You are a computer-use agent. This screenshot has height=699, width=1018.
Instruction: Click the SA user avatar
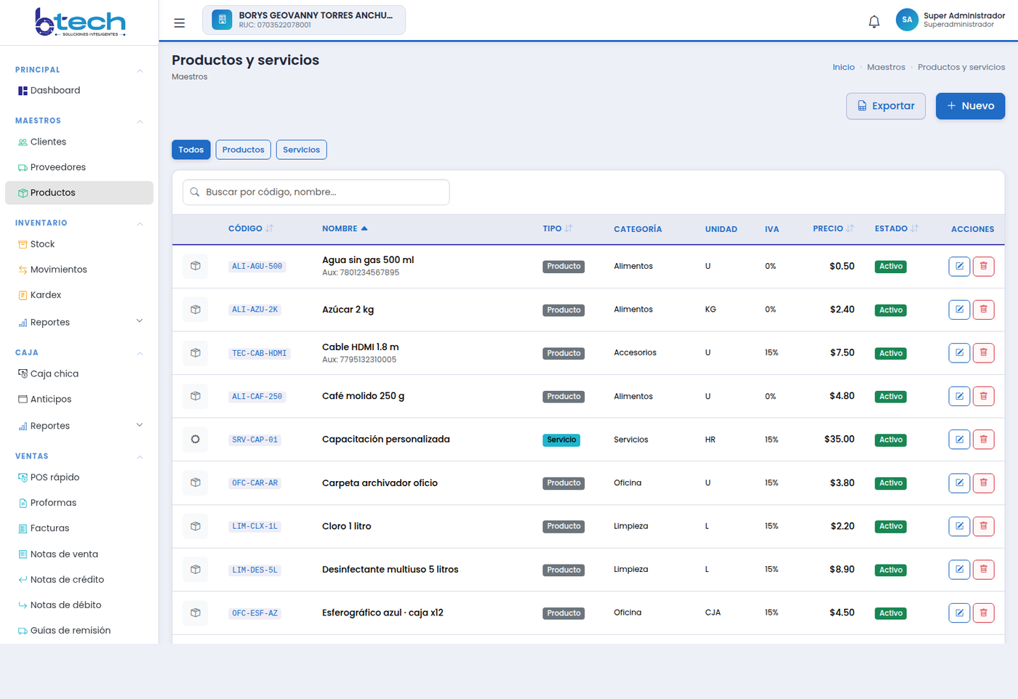click(x=907, y=20)
